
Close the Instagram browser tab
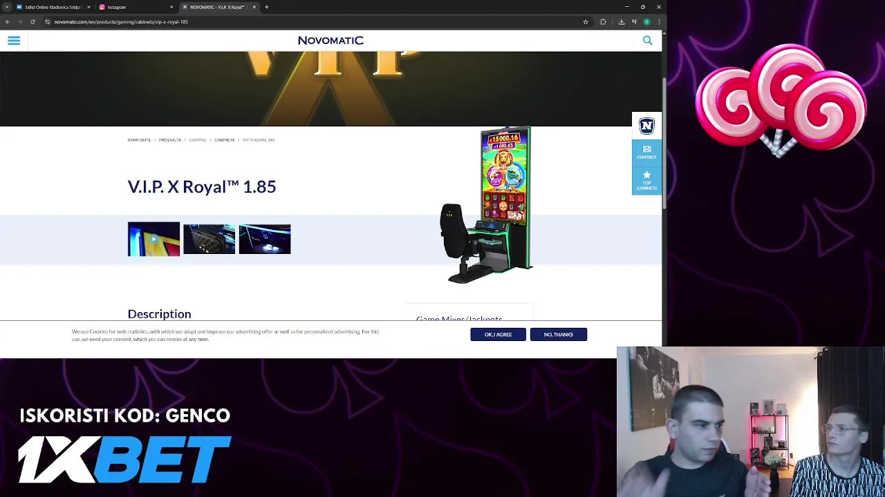(171, 7)
